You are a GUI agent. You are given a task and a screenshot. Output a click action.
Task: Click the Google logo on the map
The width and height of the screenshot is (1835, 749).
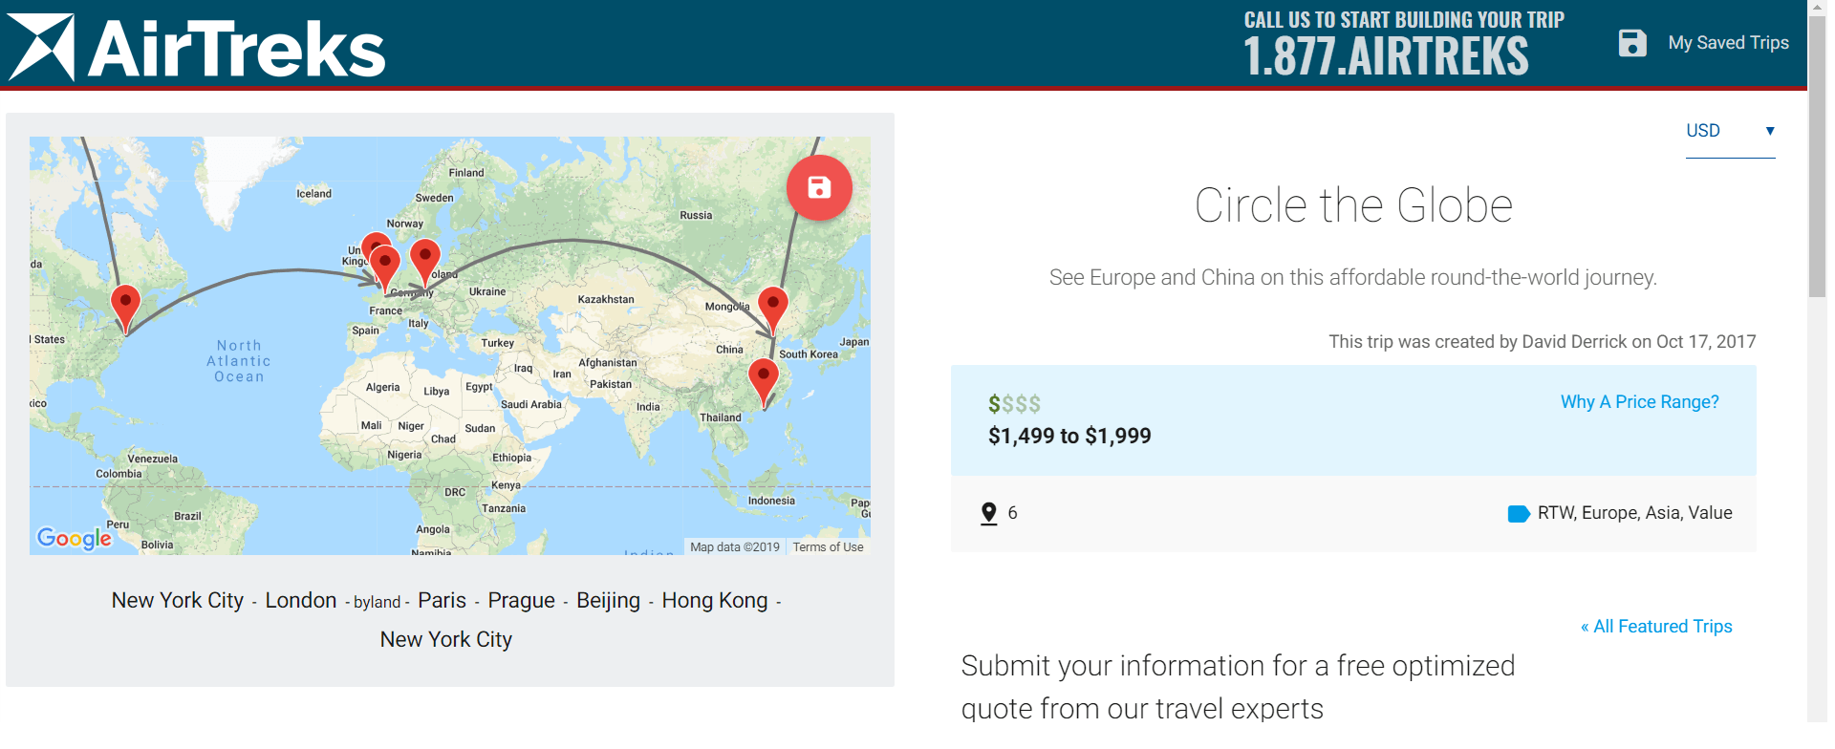74,538
